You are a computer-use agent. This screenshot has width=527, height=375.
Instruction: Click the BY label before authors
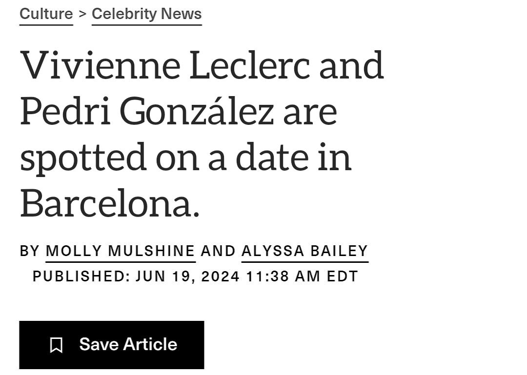[x=30, y=251]
